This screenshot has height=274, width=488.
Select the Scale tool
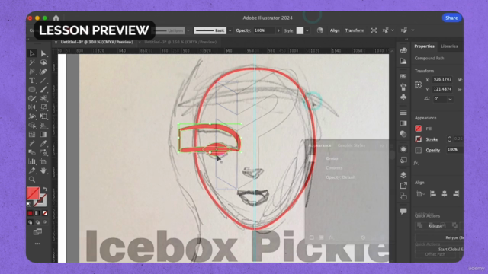point(43,107)
